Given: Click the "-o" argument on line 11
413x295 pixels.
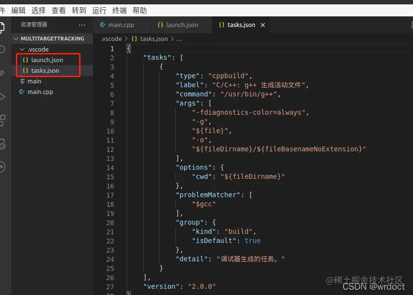Looking at the screenshot, I should [200, 140].
